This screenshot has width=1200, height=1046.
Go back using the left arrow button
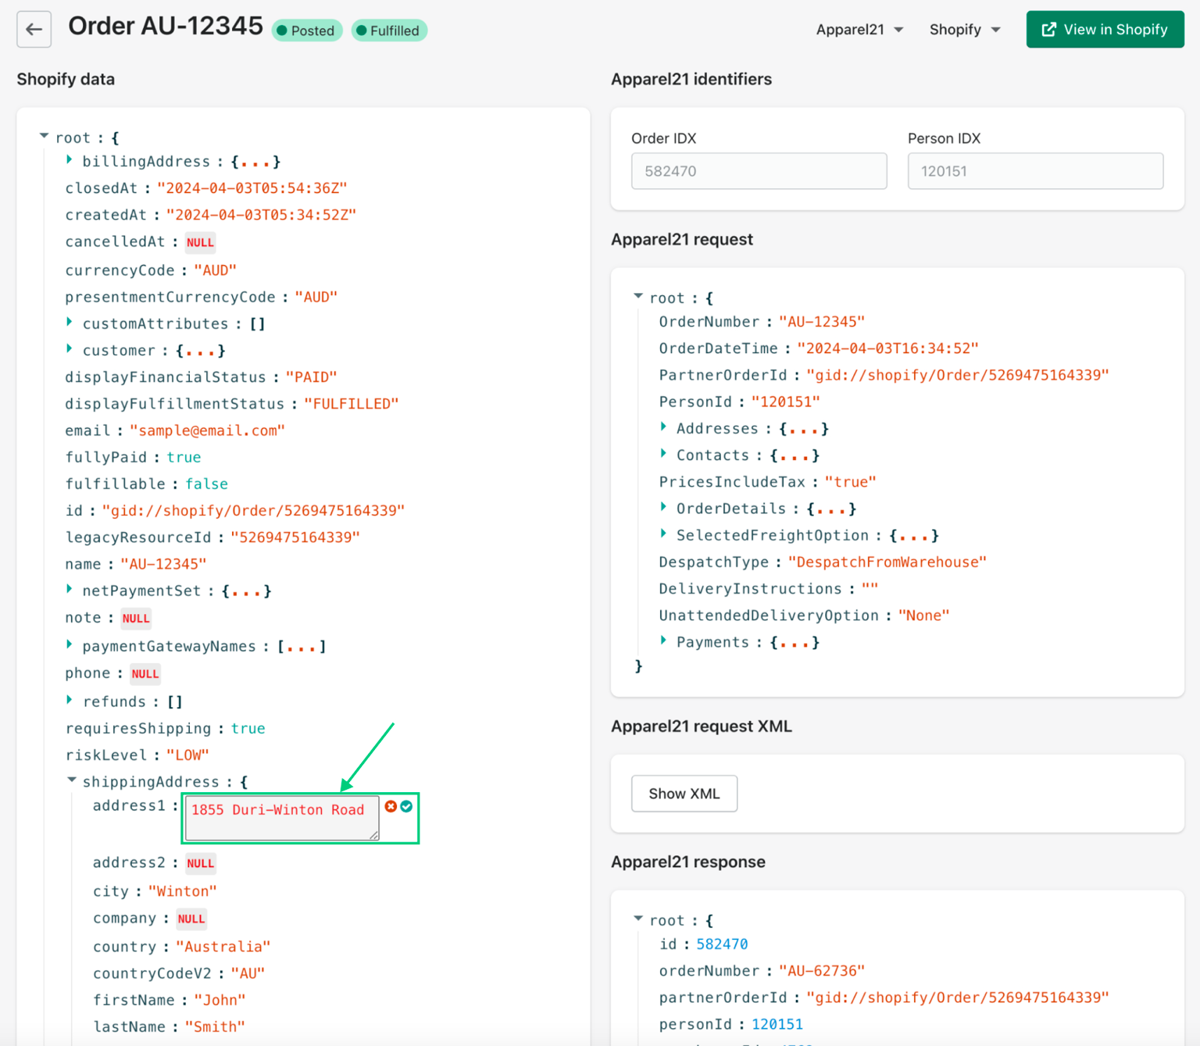point(34,30)
